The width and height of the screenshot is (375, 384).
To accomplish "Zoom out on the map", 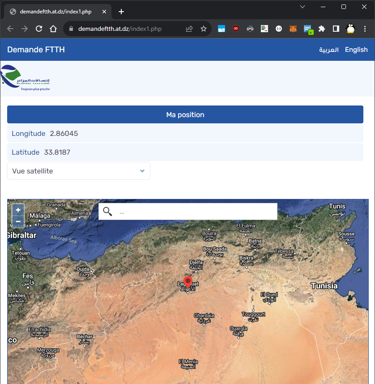I will (18, 221).
